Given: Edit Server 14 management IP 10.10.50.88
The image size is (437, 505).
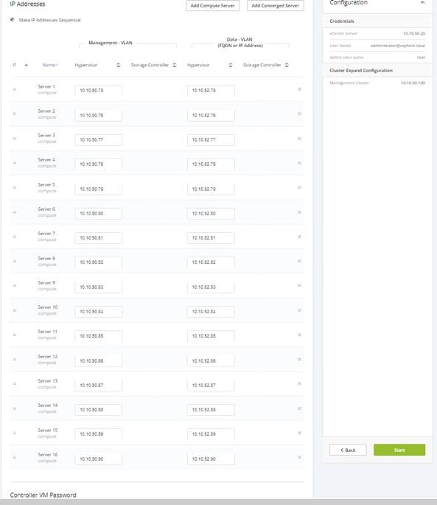Looking at the screenshot, I should pyautogui.click(x=99, y=410).
